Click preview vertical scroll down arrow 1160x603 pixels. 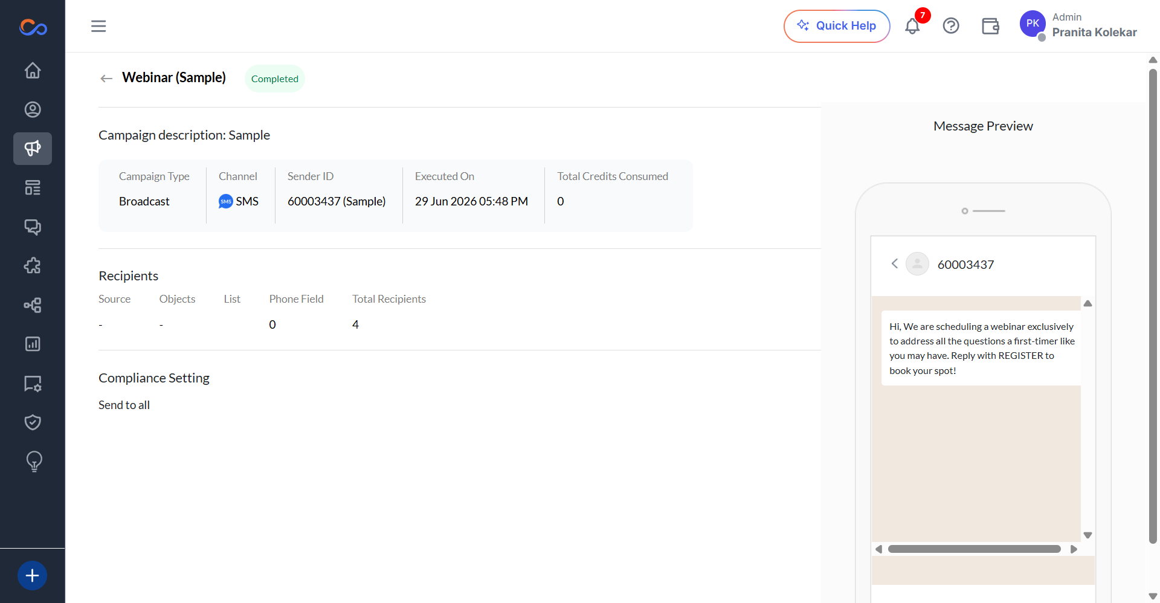pos(1087,535)
